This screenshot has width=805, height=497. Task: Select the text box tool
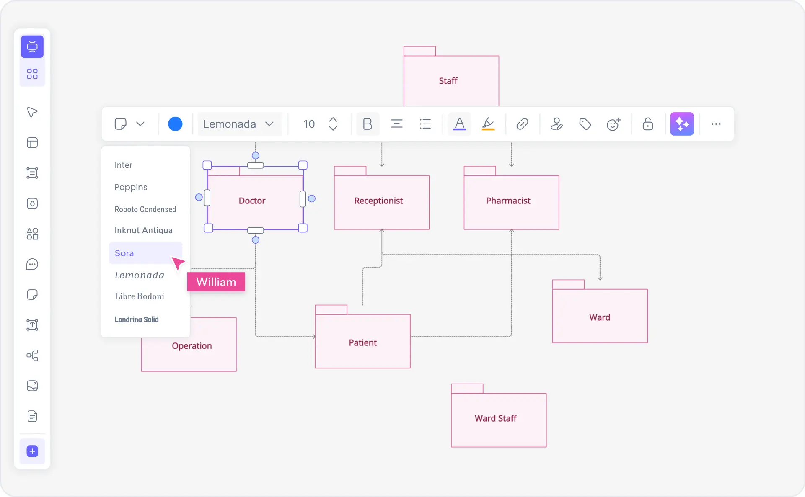[x=32, y=324]
